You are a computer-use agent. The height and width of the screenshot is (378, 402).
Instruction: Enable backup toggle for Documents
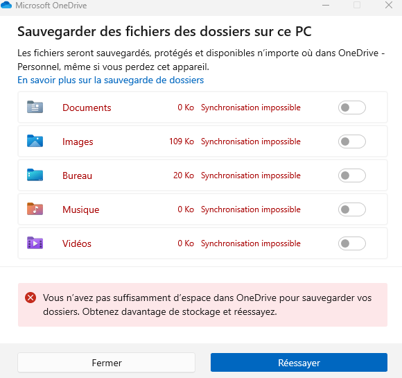click(x=352, y=108)
